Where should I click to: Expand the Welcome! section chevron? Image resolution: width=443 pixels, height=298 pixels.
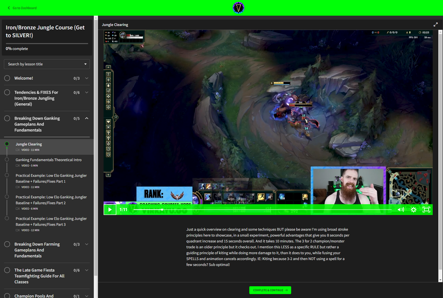pyautogui.click(x=87, y=78)
